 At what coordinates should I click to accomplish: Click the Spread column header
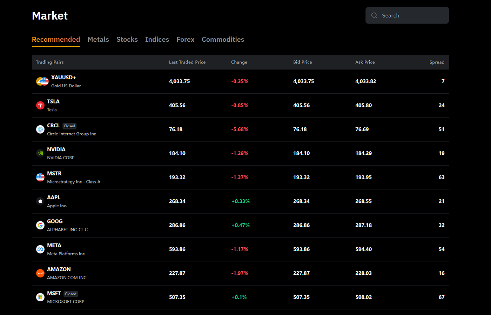(x=437, y=62)
